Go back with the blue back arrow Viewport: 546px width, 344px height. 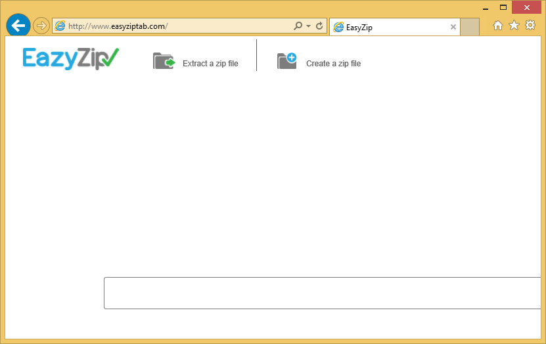click(x=18, y=26)
